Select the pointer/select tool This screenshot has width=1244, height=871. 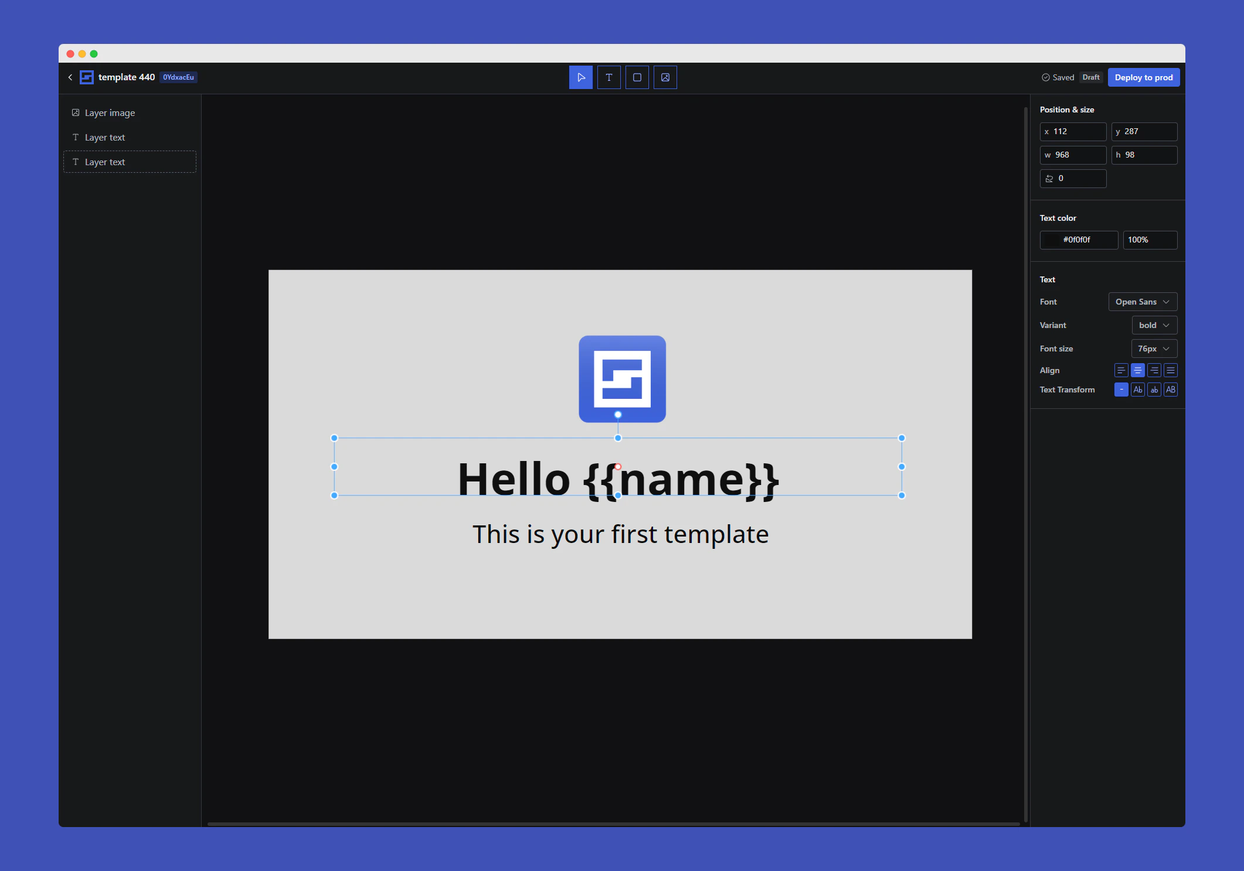point(580,77)
